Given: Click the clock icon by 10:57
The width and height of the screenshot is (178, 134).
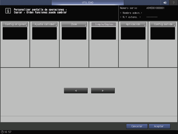Looking at the screenshot, I should pos(2,132).
